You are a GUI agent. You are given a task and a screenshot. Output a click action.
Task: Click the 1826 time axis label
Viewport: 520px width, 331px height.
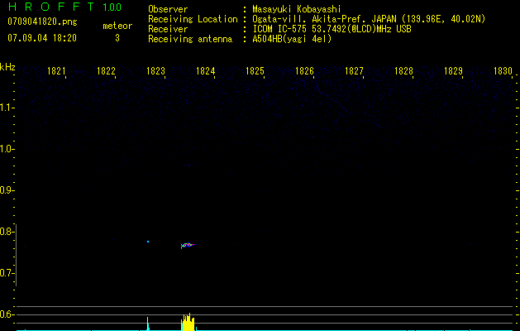(x=304, y=71)
